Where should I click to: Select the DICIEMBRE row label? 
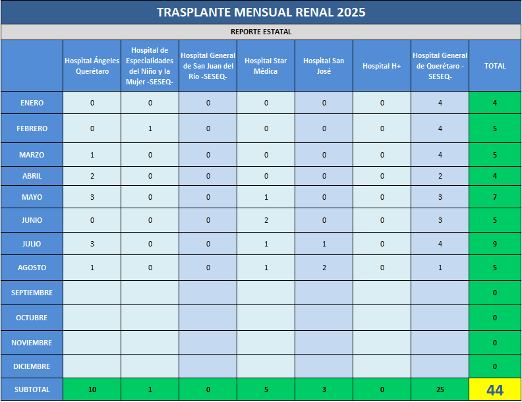coord(32,366)
